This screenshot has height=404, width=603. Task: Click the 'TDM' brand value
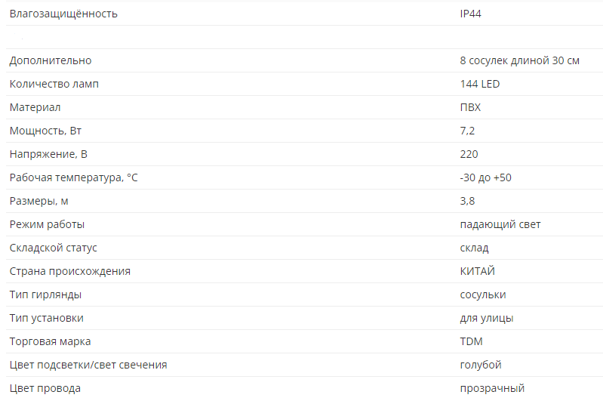coord(470,341)
